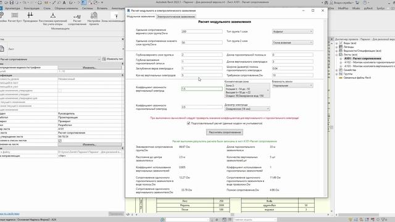
Task: Click the shopping cart icon in Revit title bar
Action: pyautogui.click(x=357, y=2)
